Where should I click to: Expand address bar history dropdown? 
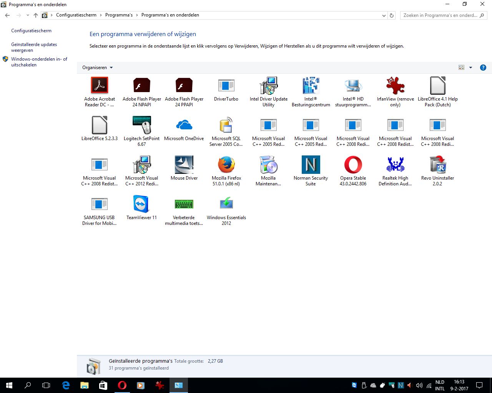pyautogui.click(x=384, y=15)
